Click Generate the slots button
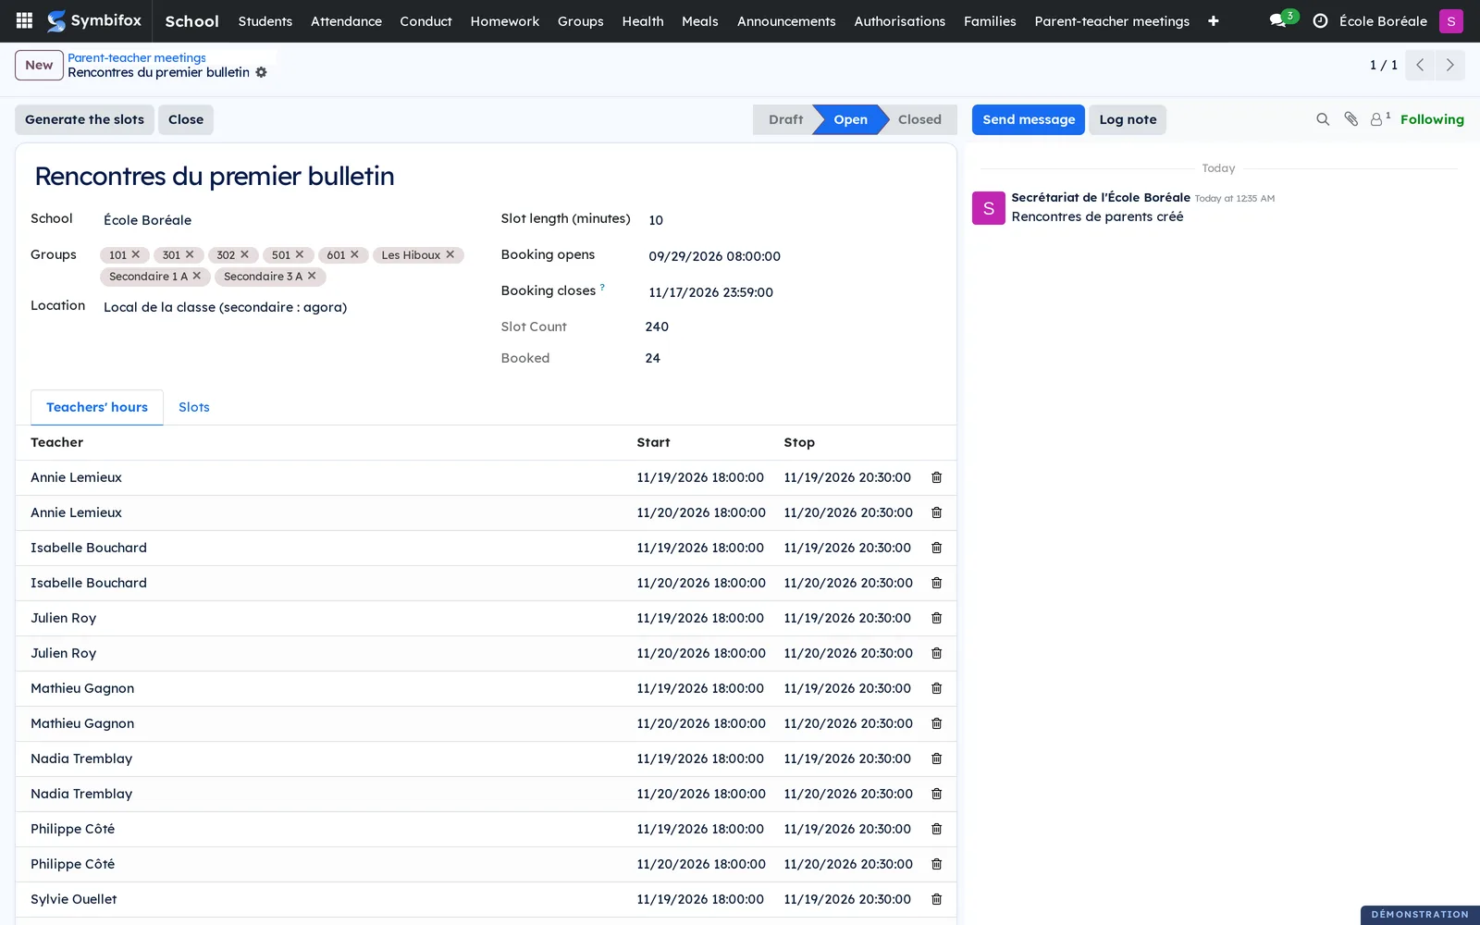This screenshot has width=1480, height=925. pos(84,119)
